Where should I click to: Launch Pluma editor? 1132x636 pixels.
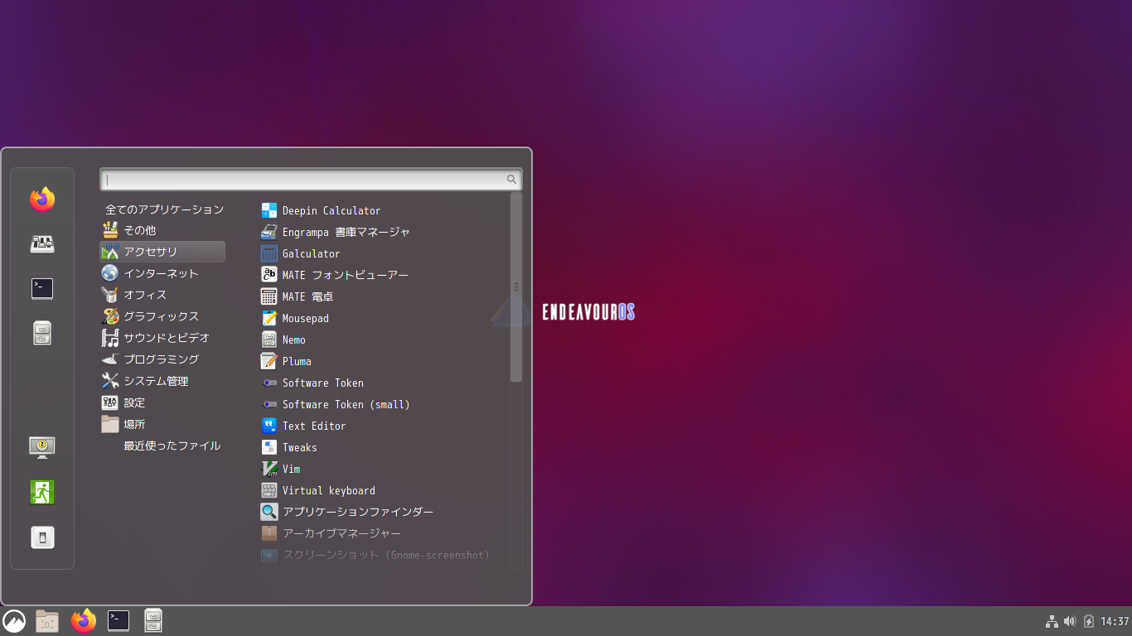click(x=286, y=361)
